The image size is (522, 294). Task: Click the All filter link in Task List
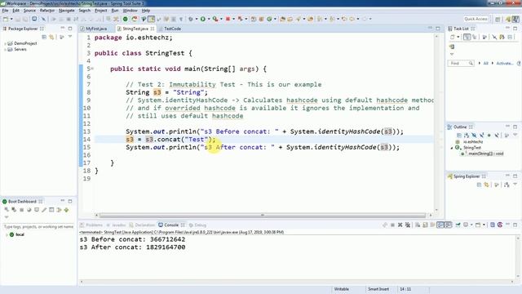486,64
